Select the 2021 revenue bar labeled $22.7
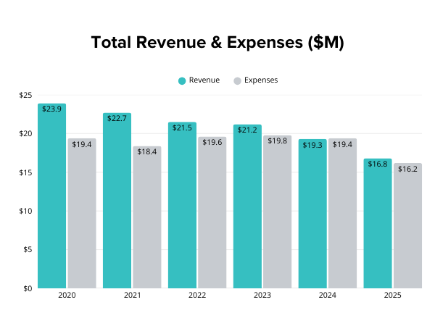435x326 pixels. 117,201
